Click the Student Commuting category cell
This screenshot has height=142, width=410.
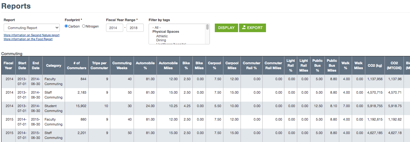[x=53, y=108]
